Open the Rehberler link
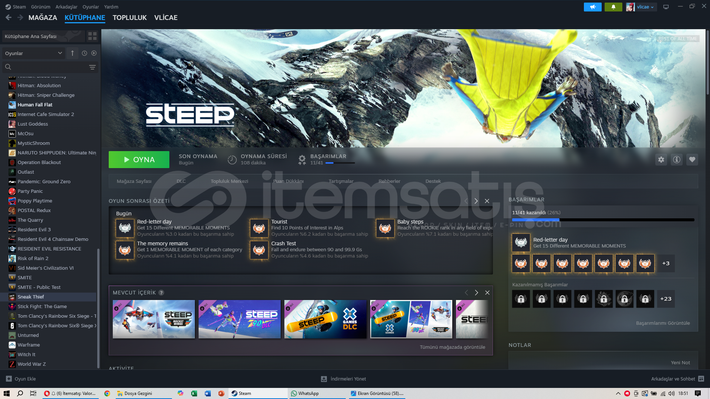The image size is (710, 399). pos(389,181)
